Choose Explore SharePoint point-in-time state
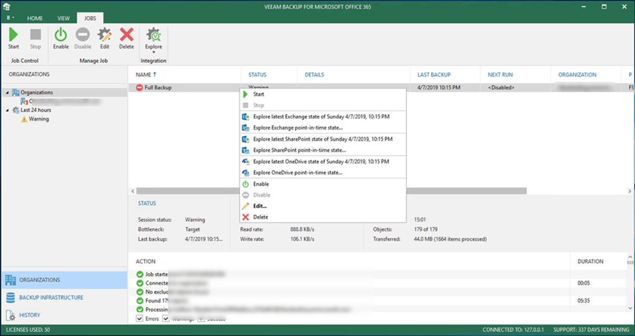This screenshot has height=336, width=635. point(323,150)
